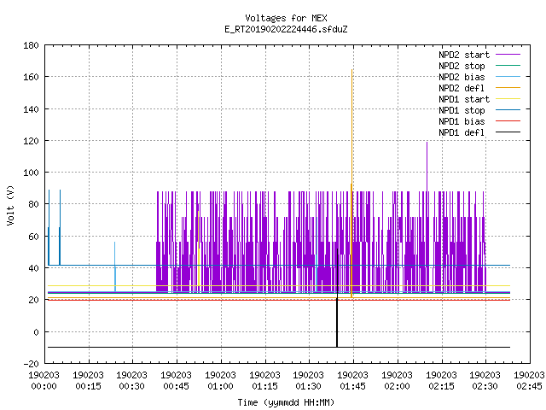Click the x-axis tick label 01:30
This screenshot has height=410, width=546.
pos(309,386)
